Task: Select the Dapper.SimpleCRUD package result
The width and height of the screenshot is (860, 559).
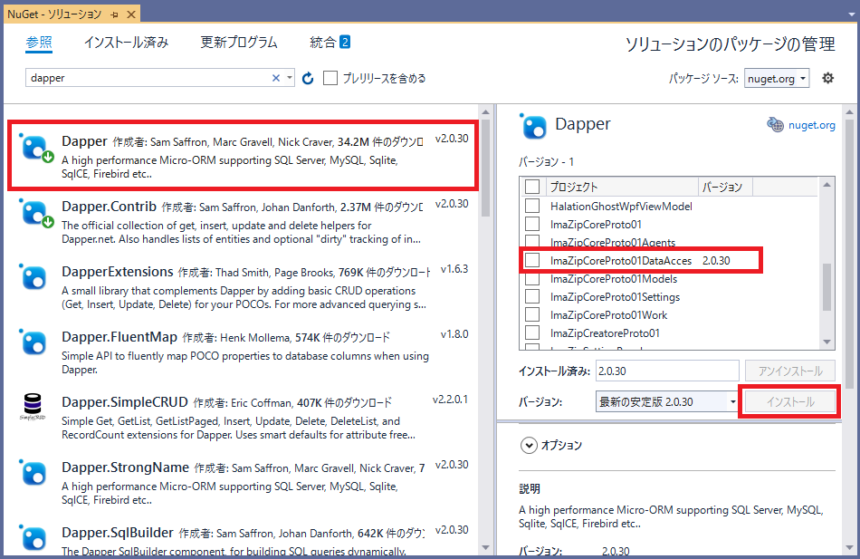Action: coord(242,419)
